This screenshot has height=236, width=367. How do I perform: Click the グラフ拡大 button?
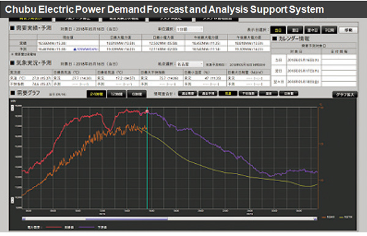345,95
